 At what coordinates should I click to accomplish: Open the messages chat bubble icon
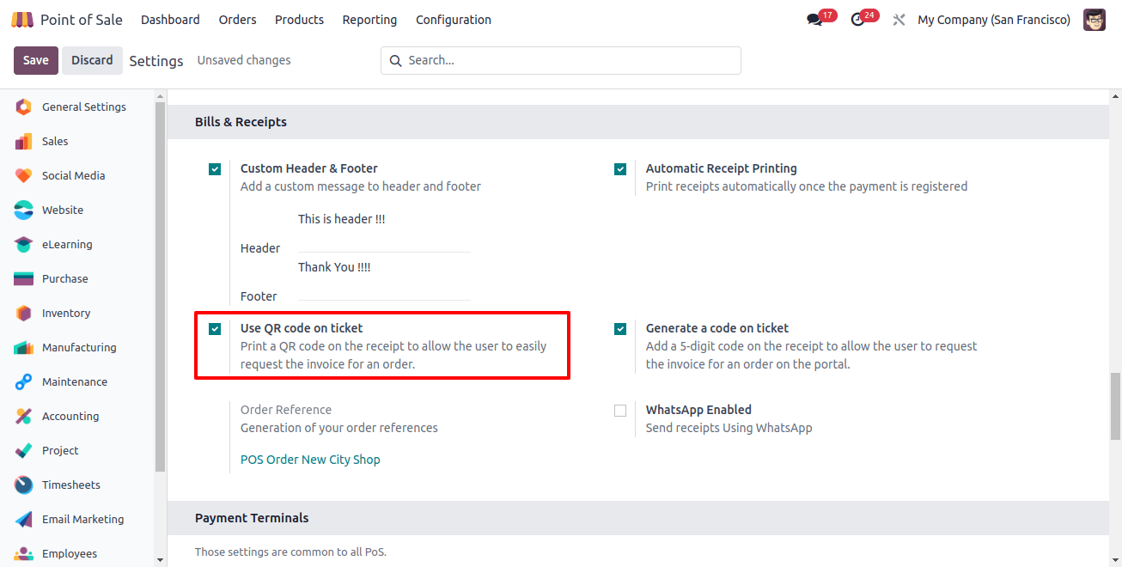[814, 20]
